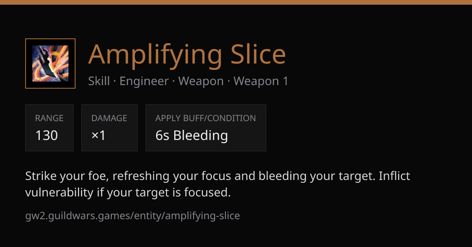The width and height of the screenshot is (472, 247).
Task: Click the DAMAGE stat label
Action: click(x=109, y=118)
